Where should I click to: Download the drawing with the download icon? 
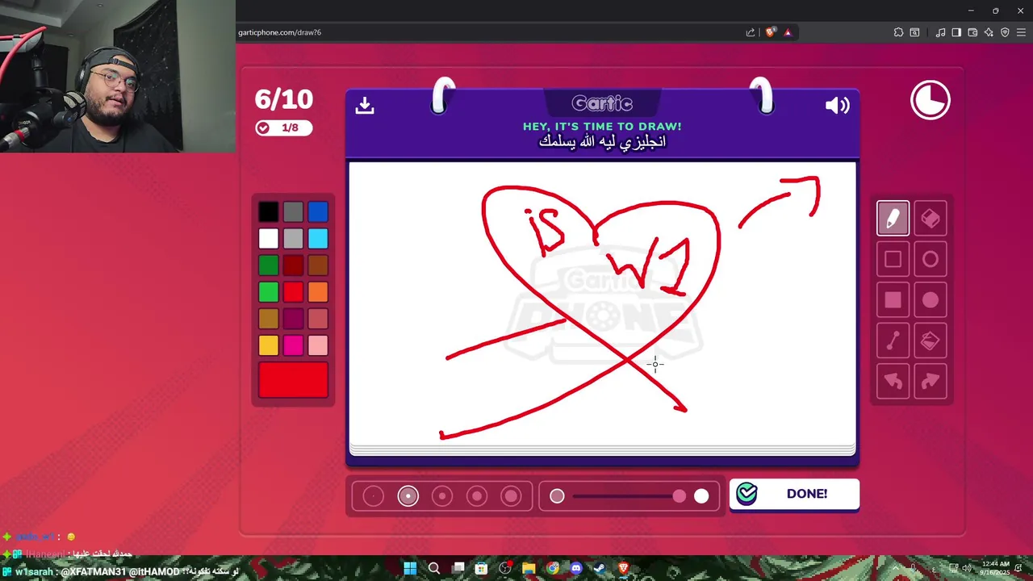(365, 106)
